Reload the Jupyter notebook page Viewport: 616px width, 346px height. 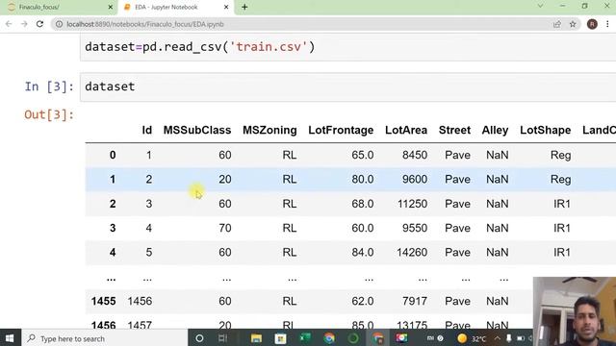click(x=39, y=24)
